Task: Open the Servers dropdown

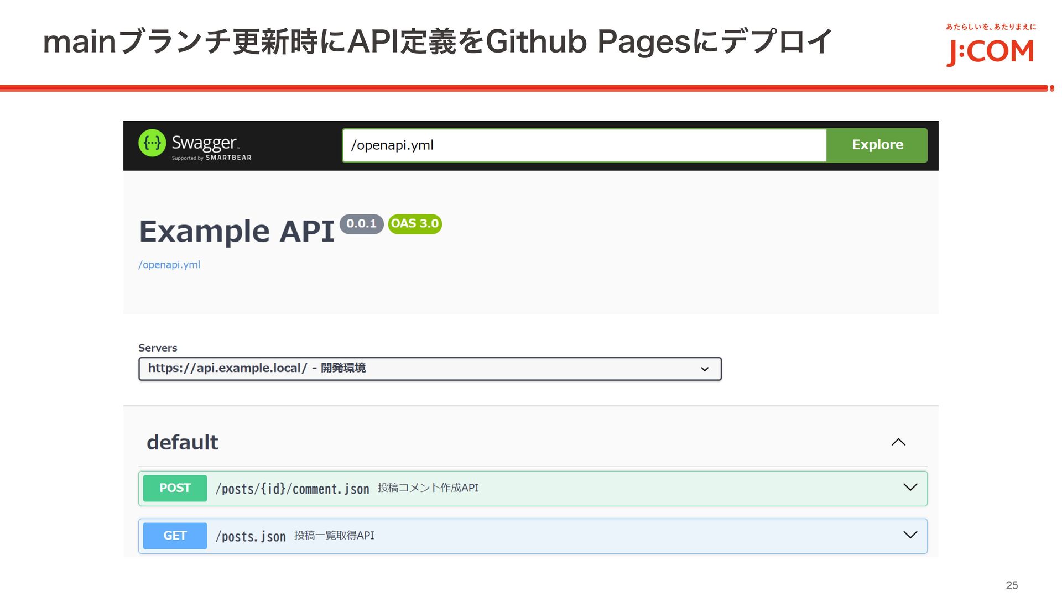Action: [x=429, y=369]
